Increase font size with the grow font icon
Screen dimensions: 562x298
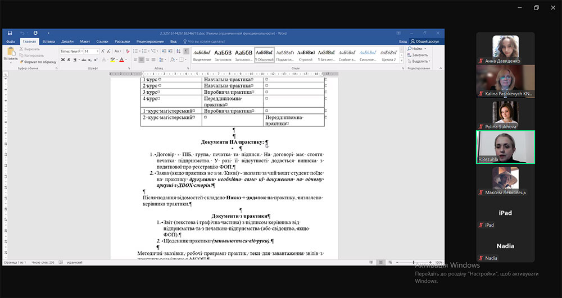(x=103, y=51)
